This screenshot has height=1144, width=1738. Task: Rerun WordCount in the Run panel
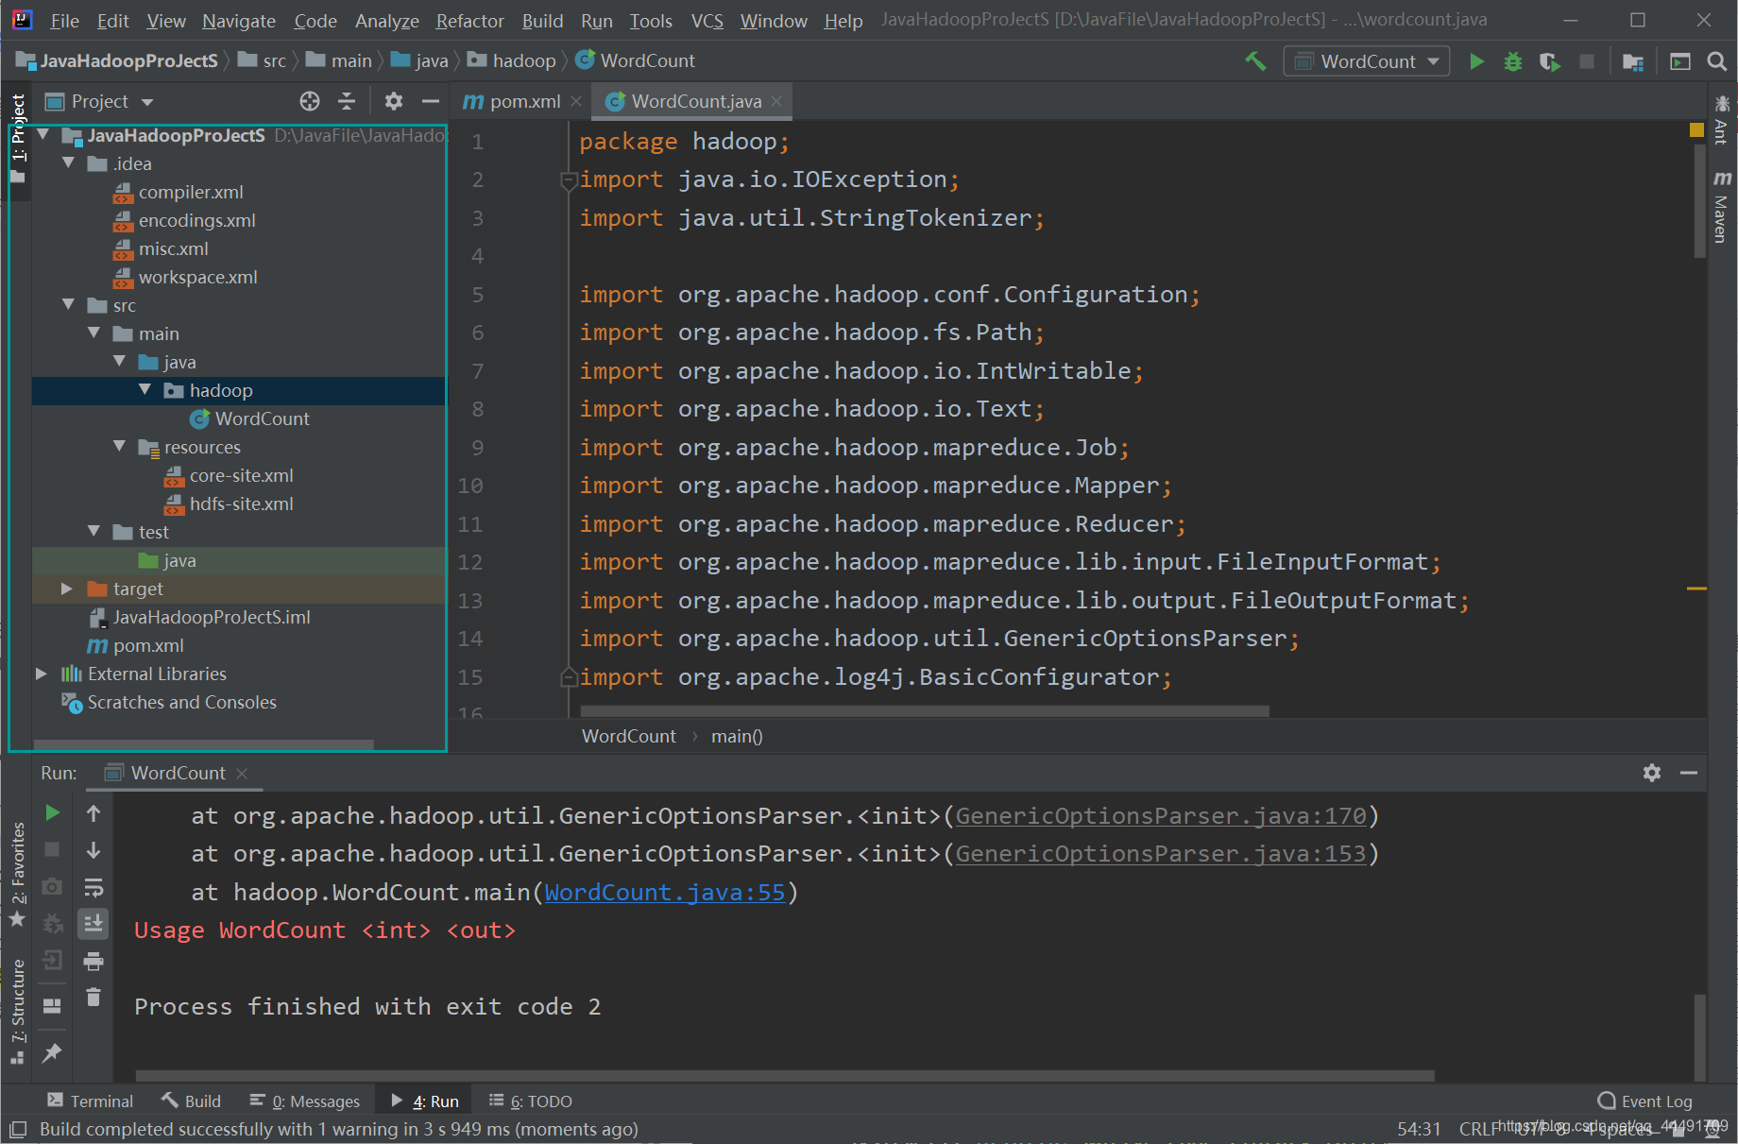pyautogui.click(x=53, y=812)
